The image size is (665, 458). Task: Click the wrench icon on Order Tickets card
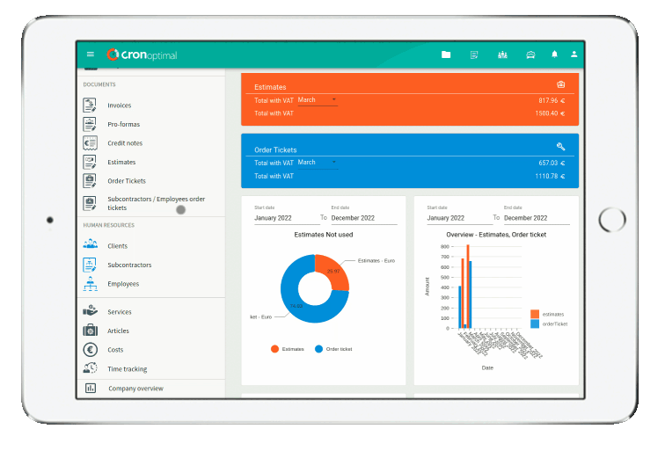click(560, 147)
